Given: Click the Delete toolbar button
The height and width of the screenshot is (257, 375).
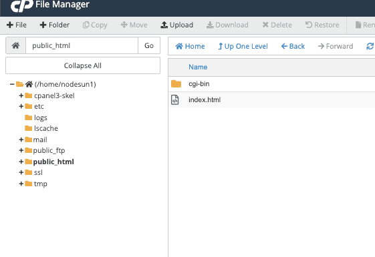Looking at the screenshot, I should pyautogui.click(x=277, y=25).
